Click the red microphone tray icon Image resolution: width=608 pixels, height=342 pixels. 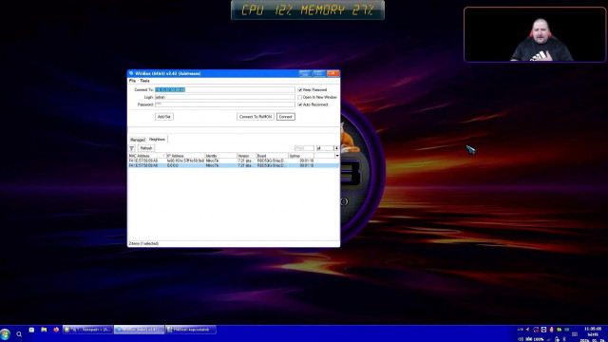pos(551,330)
